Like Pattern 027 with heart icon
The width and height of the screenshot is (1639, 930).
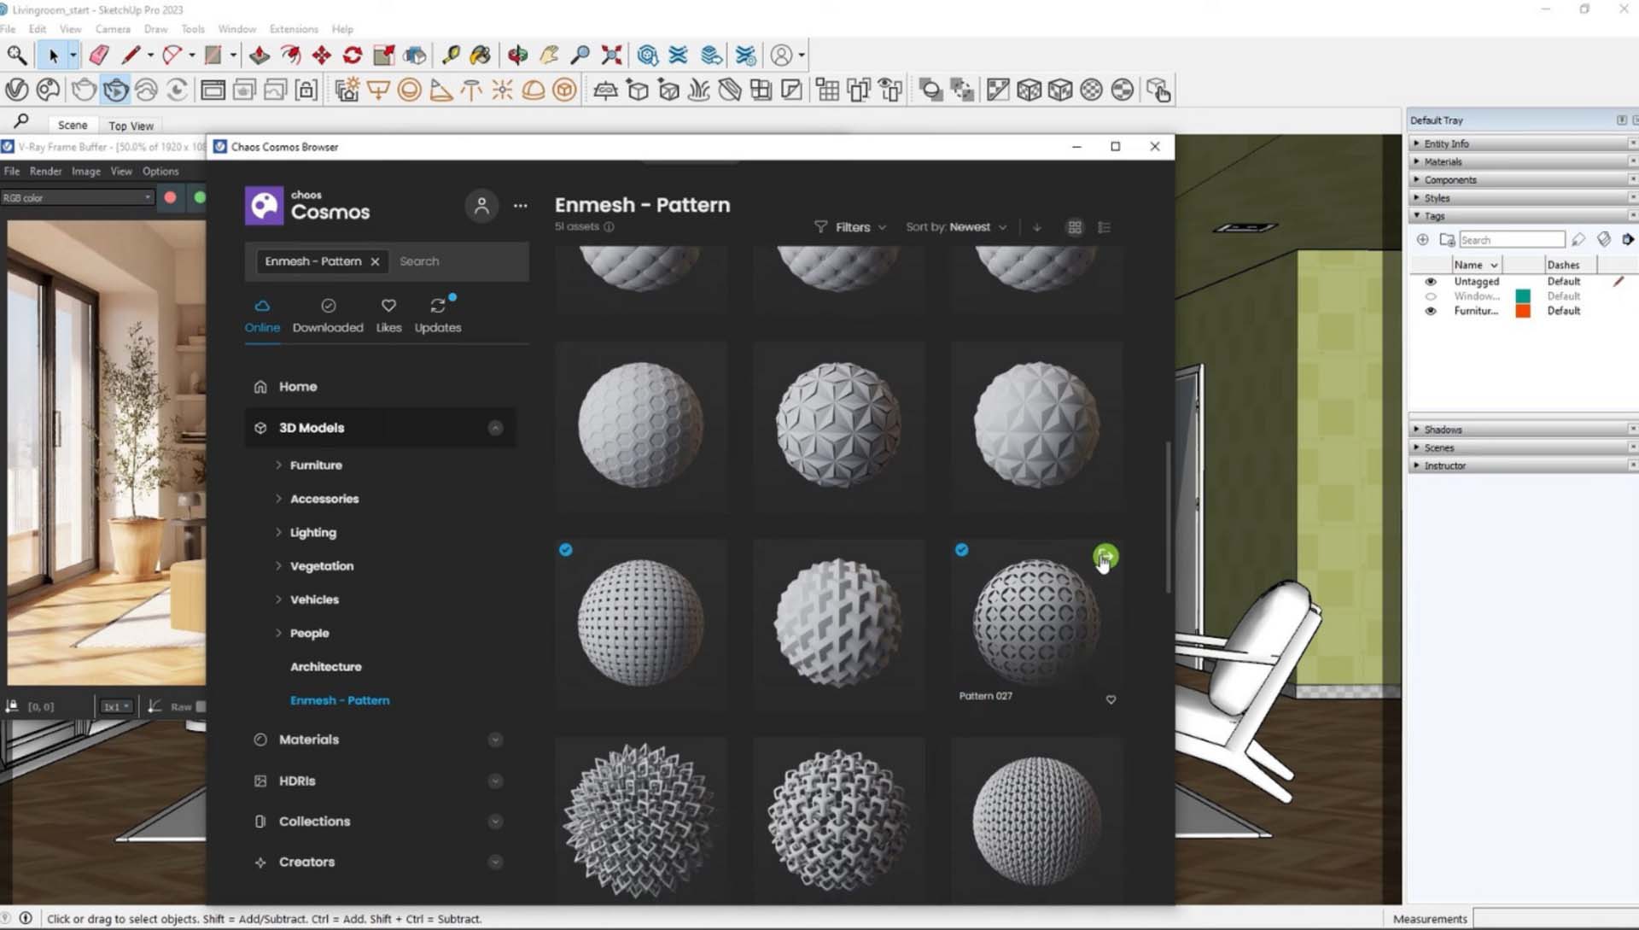pos(1111,699)
